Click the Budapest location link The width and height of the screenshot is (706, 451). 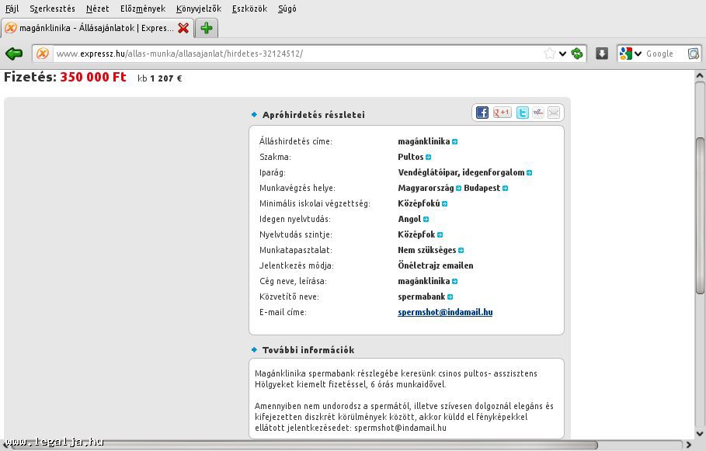click(x=482, y=188)
